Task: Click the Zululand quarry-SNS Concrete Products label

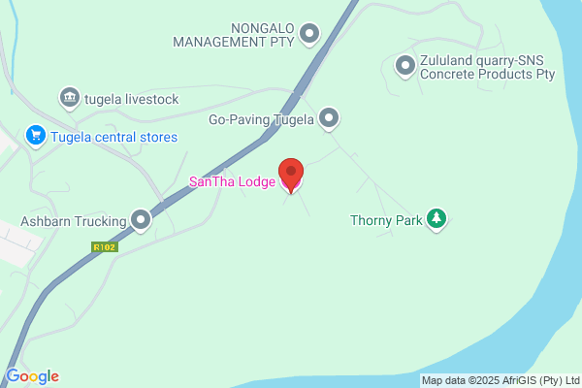Action: (487, 67)
